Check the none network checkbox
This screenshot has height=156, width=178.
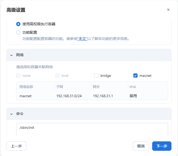click(18, 76)
